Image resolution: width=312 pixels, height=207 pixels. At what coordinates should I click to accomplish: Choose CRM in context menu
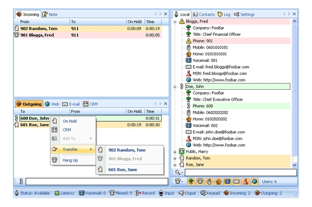pos(73,130)
